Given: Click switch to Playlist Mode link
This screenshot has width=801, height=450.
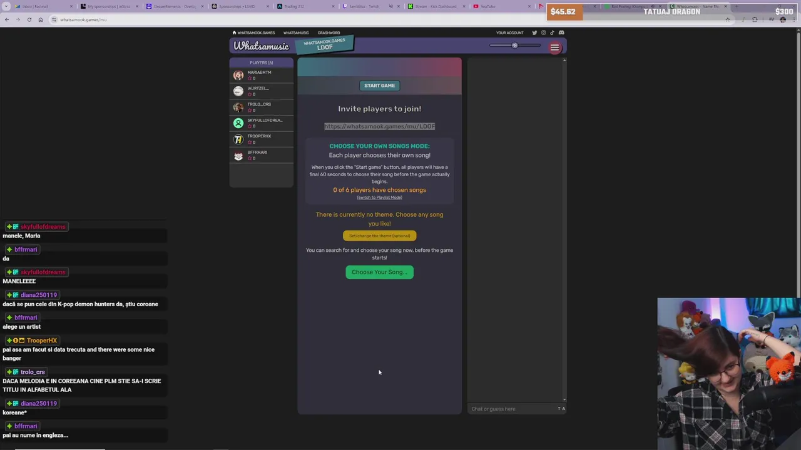Looking at the screenshot, I should (380, 197).
